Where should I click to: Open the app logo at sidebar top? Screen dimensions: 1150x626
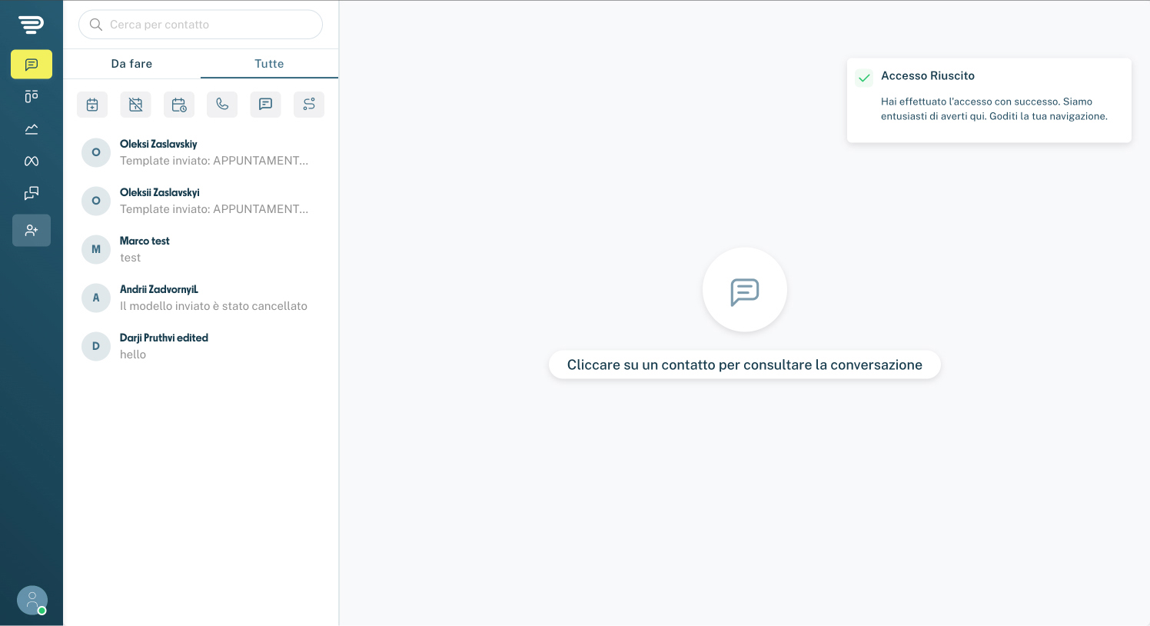pos(32,25)
